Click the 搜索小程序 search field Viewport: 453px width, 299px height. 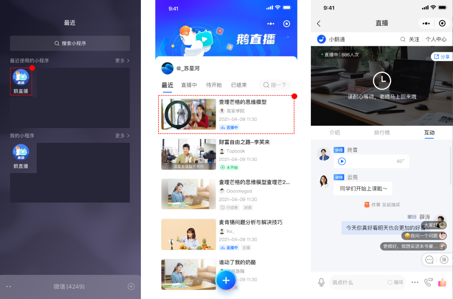[70, 43]
